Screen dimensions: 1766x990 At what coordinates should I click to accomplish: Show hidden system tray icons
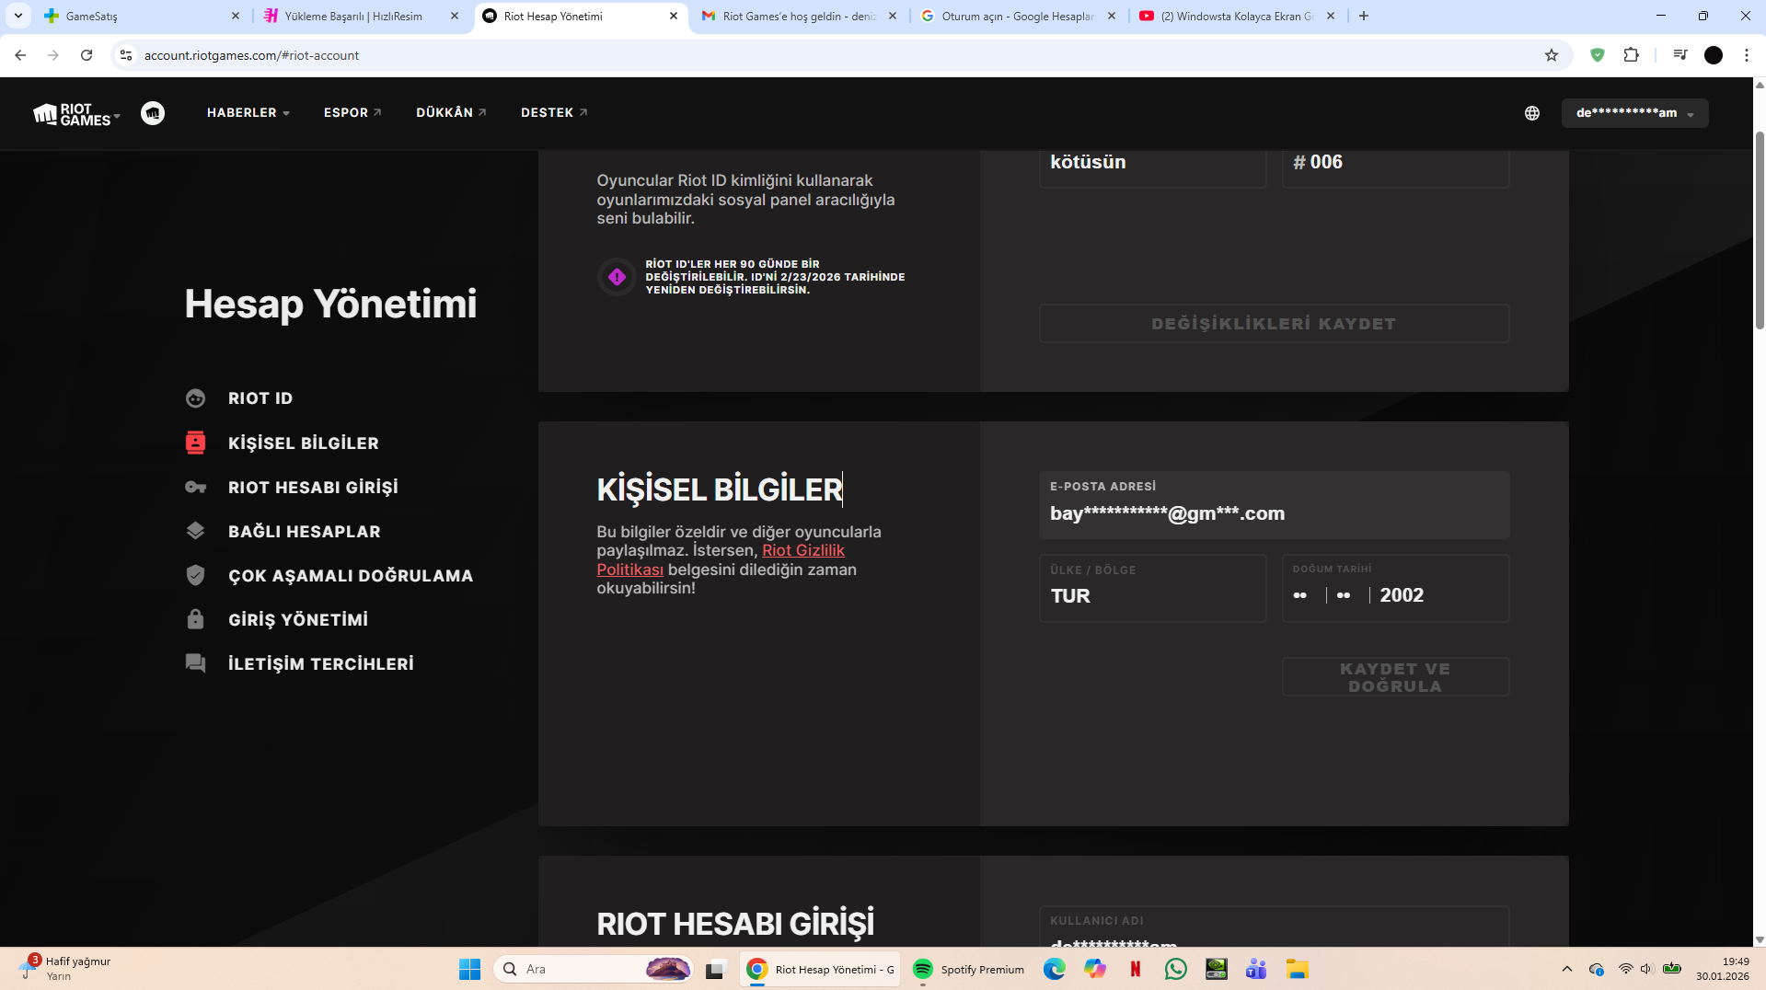pyautogui.click(x=1567, y=969)
